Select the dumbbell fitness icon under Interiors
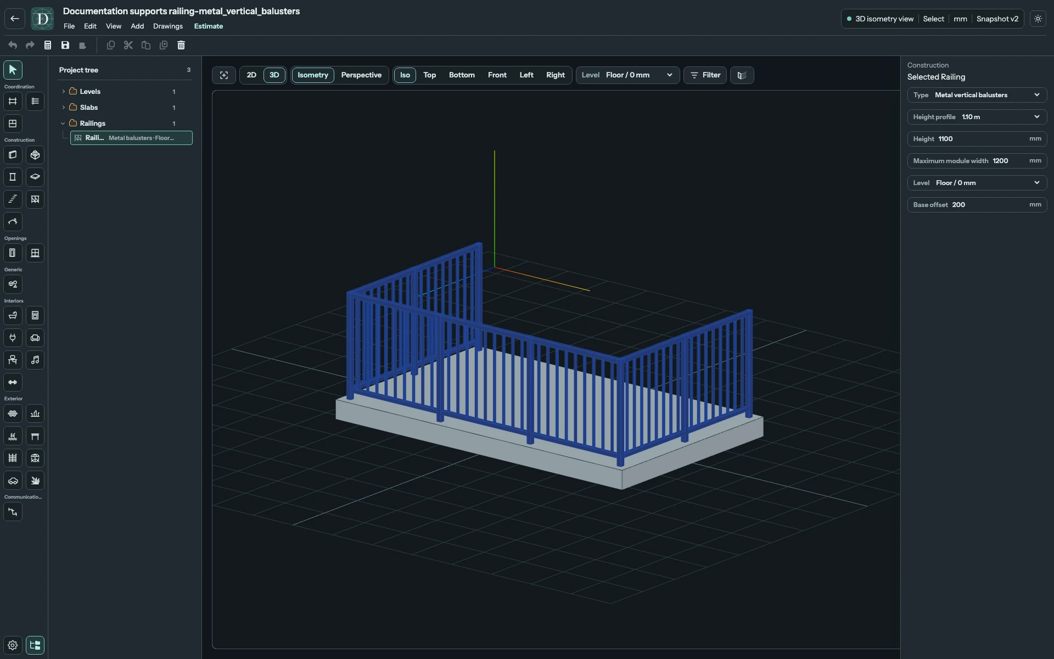This screenshot has height=659, width=1054. coord(13,382)
